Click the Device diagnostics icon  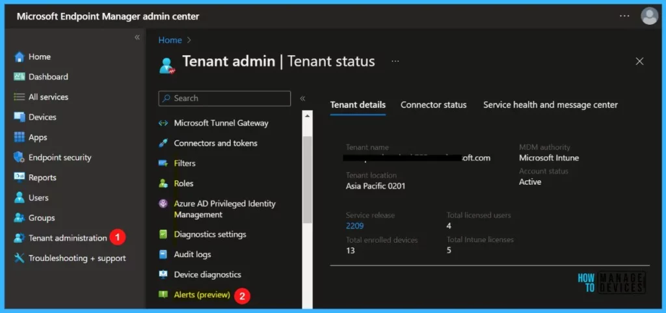click(x=163, y=275)
